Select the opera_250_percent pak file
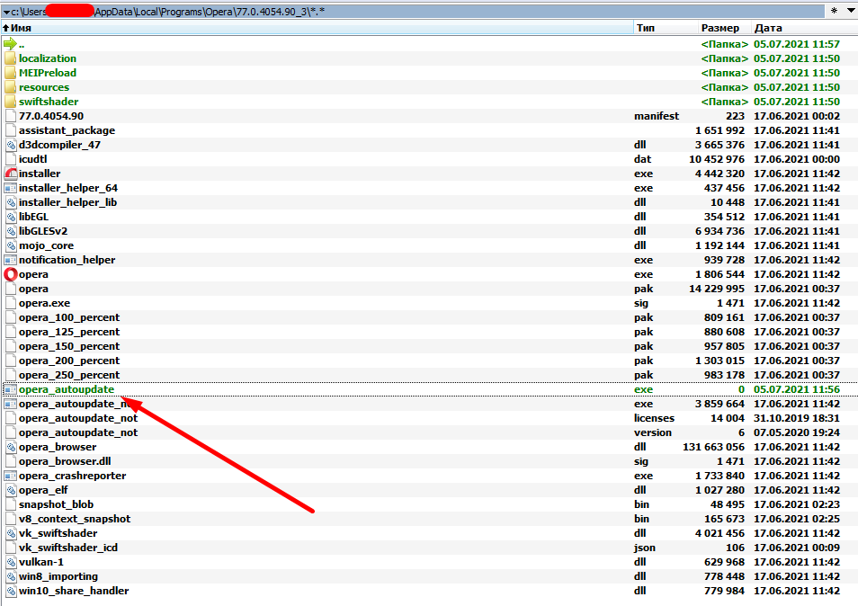Image resolution: width=858 pixels, height=606 pixels. [x=69, y=375]
